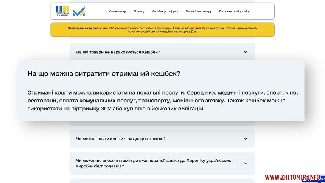This screenshot has width=325, height=183.
Task: Click the 'Зроблено в Україні' barcode logo
Action: pyautogui.click(x=62, y=11)
